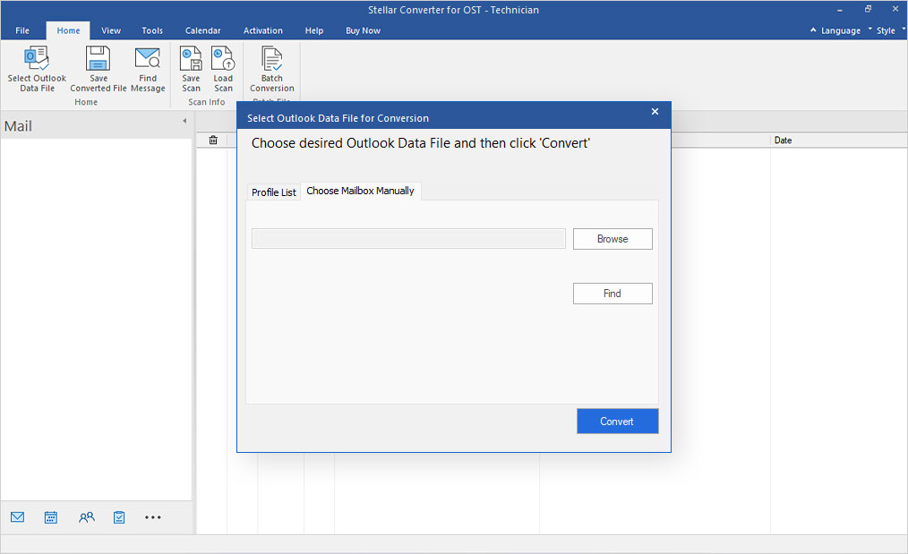Click the Browse button in the dialog
This screenshot has width=908, height=554.
pos(612,238)
